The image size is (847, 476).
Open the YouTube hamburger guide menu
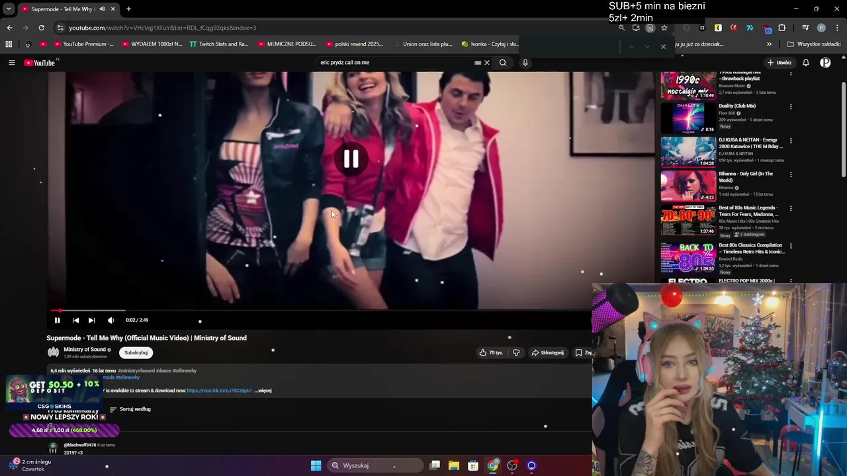(x=11, y=63)
